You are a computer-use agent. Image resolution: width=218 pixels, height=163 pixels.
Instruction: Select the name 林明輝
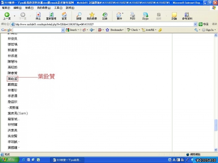click(x=13, y=125)
